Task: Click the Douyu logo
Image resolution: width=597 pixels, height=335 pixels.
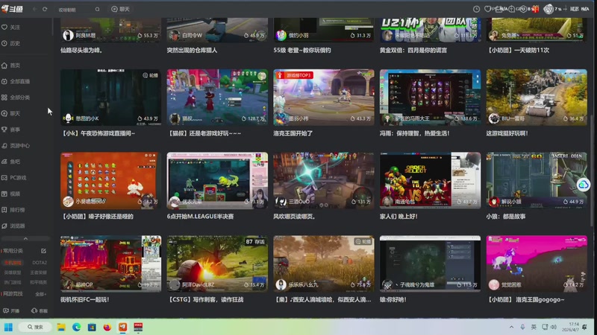Action: point(12,9)
